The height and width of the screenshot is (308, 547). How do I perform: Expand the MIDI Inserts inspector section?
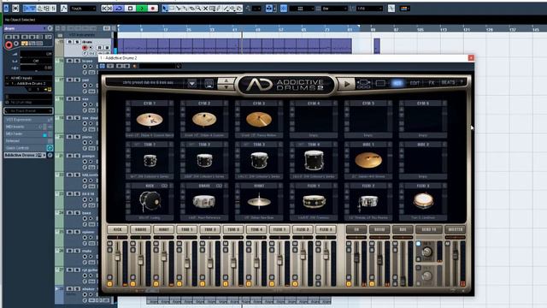[28, 127]
